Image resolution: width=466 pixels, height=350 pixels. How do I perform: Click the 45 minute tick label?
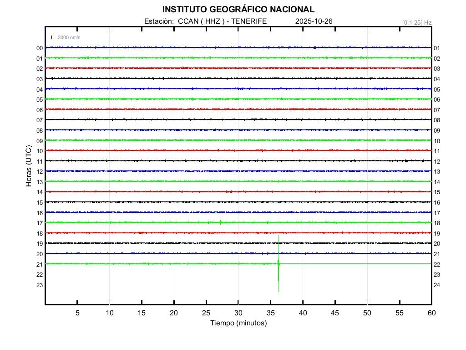pyautogui.click(x=335, y=313)
